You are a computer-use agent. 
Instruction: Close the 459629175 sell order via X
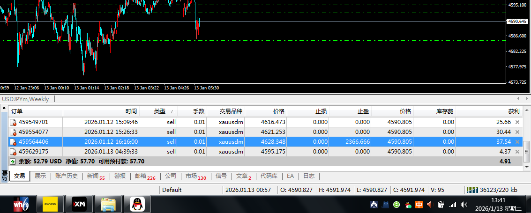[517, 152]
